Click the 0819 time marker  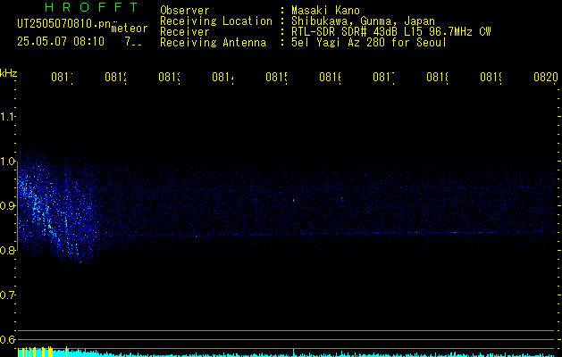coord(491,77)
